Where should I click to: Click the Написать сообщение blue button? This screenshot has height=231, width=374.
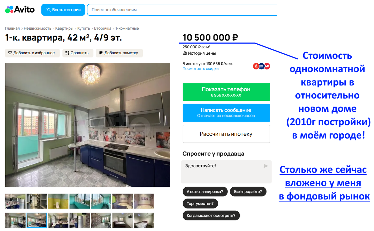(x=226, y=113)
